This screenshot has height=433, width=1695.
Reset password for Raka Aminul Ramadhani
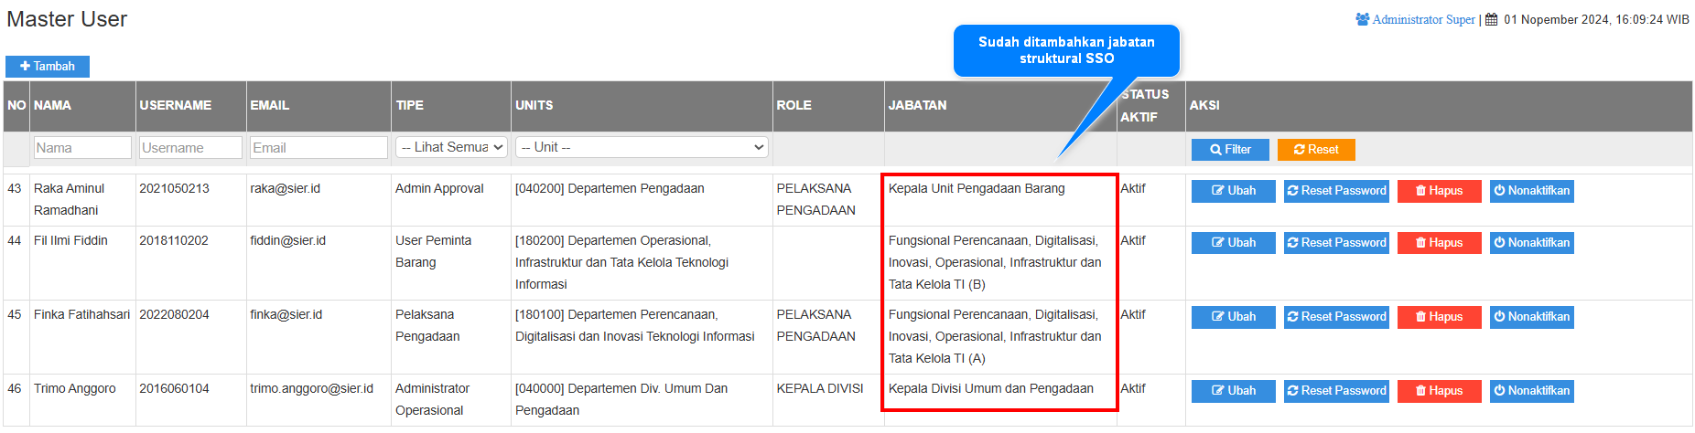pos(1336,191)
